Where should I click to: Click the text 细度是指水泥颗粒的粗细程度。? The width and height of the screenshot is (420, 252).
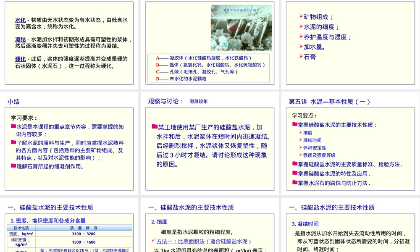[x=197, y=232]
